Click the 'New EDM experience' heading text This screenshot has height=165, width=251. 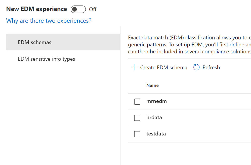tap(36, 9)
